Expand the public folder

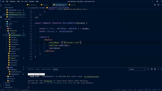pos(10,24)
